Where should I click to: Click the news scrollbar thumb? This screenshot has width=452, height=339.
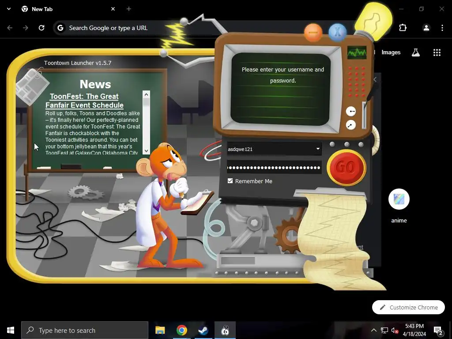146,103
